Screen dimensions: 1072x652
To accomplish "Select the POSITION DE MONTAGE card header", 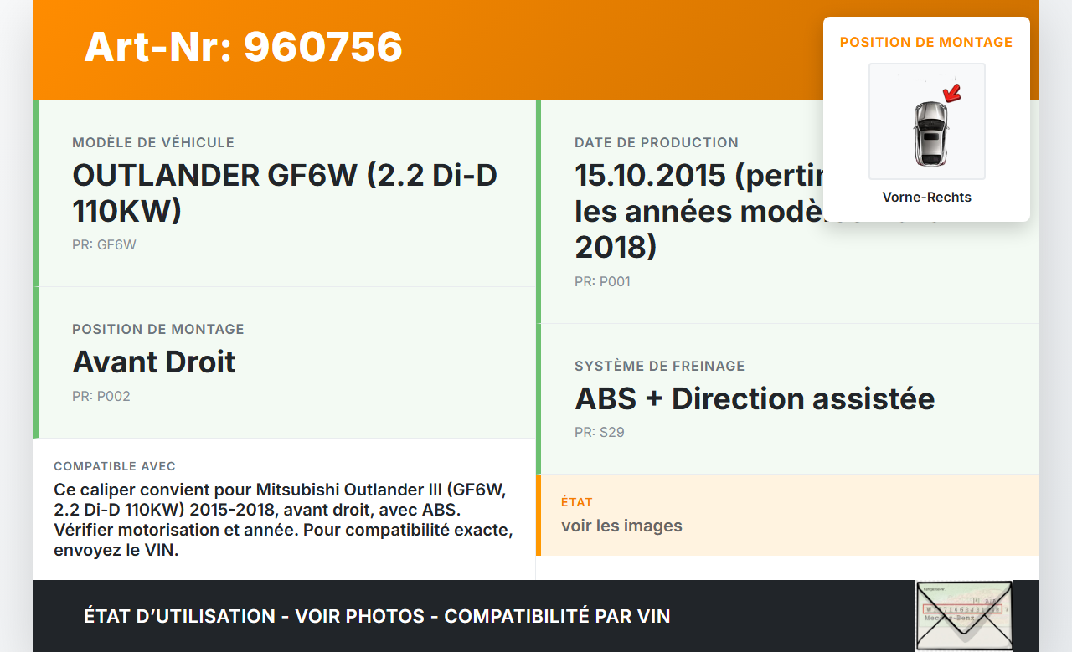I will tap(926, 42).
